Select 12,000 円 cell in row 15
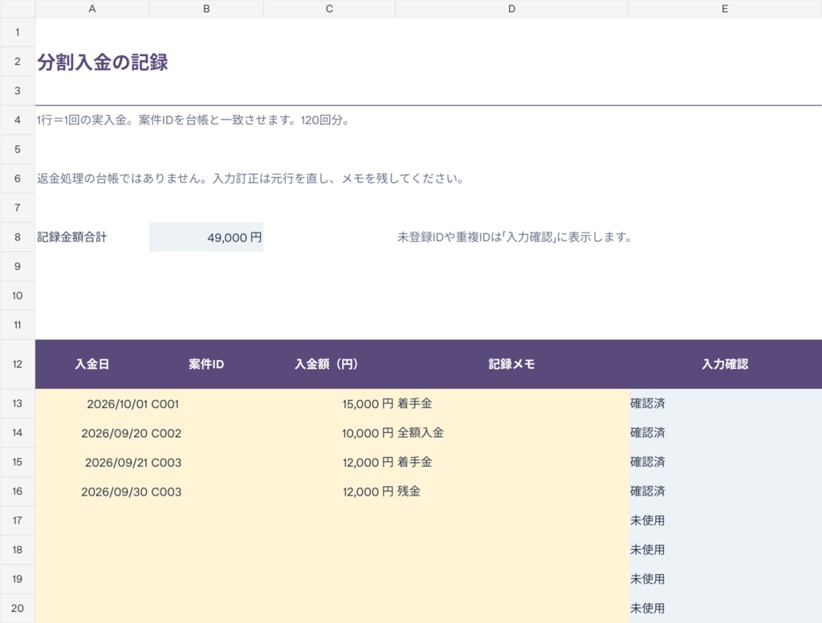 329,463
